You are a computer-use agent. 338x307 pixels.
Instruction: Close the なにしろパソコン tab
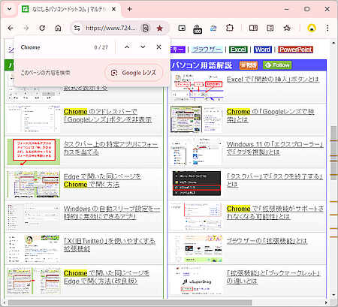(113, 9)
